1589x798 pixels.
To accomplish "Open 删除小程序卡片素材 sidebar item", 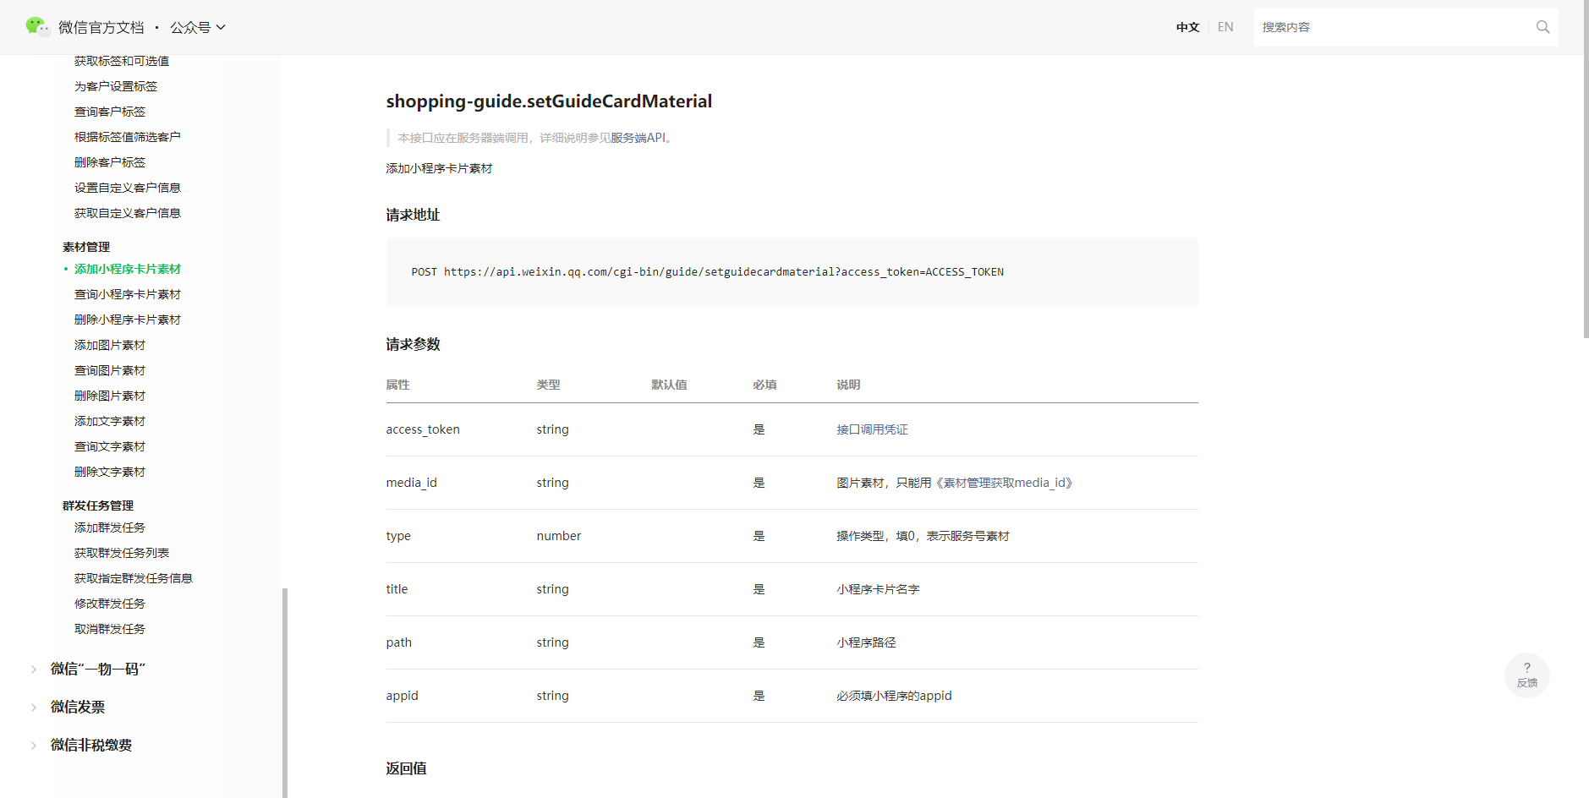I will [128, 320].
